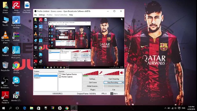Launch Skype from desktop

(16, 81)
